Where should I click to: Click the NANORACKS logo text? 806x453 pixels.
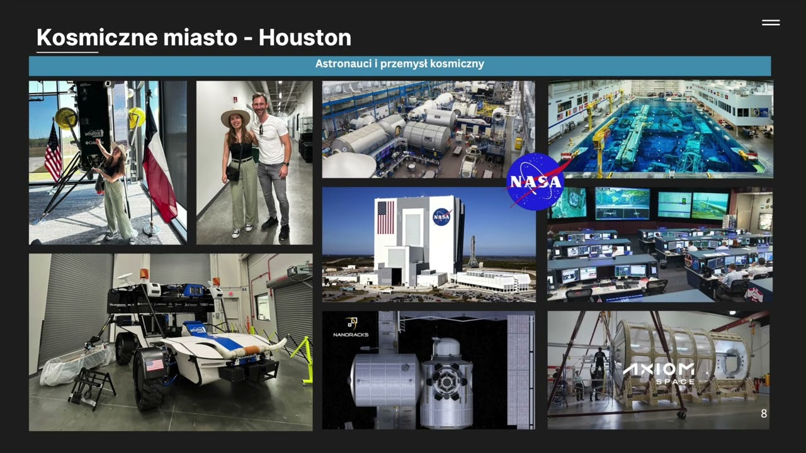coord(351,335)
